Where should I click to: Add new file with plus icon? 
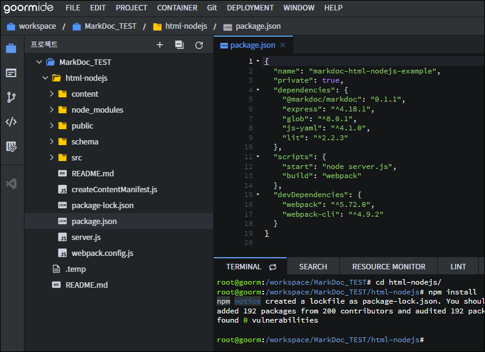tap(160, 45)
